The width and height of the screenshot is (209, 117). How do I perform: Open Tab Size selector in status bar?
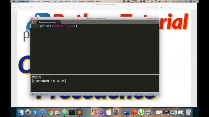coord(138,94)
